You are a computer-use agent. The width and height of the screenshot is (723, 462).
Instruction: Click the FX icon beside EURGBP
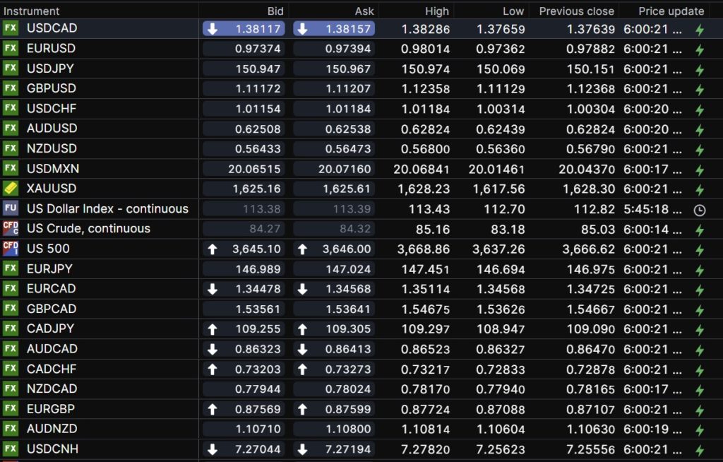coord(11,408)
